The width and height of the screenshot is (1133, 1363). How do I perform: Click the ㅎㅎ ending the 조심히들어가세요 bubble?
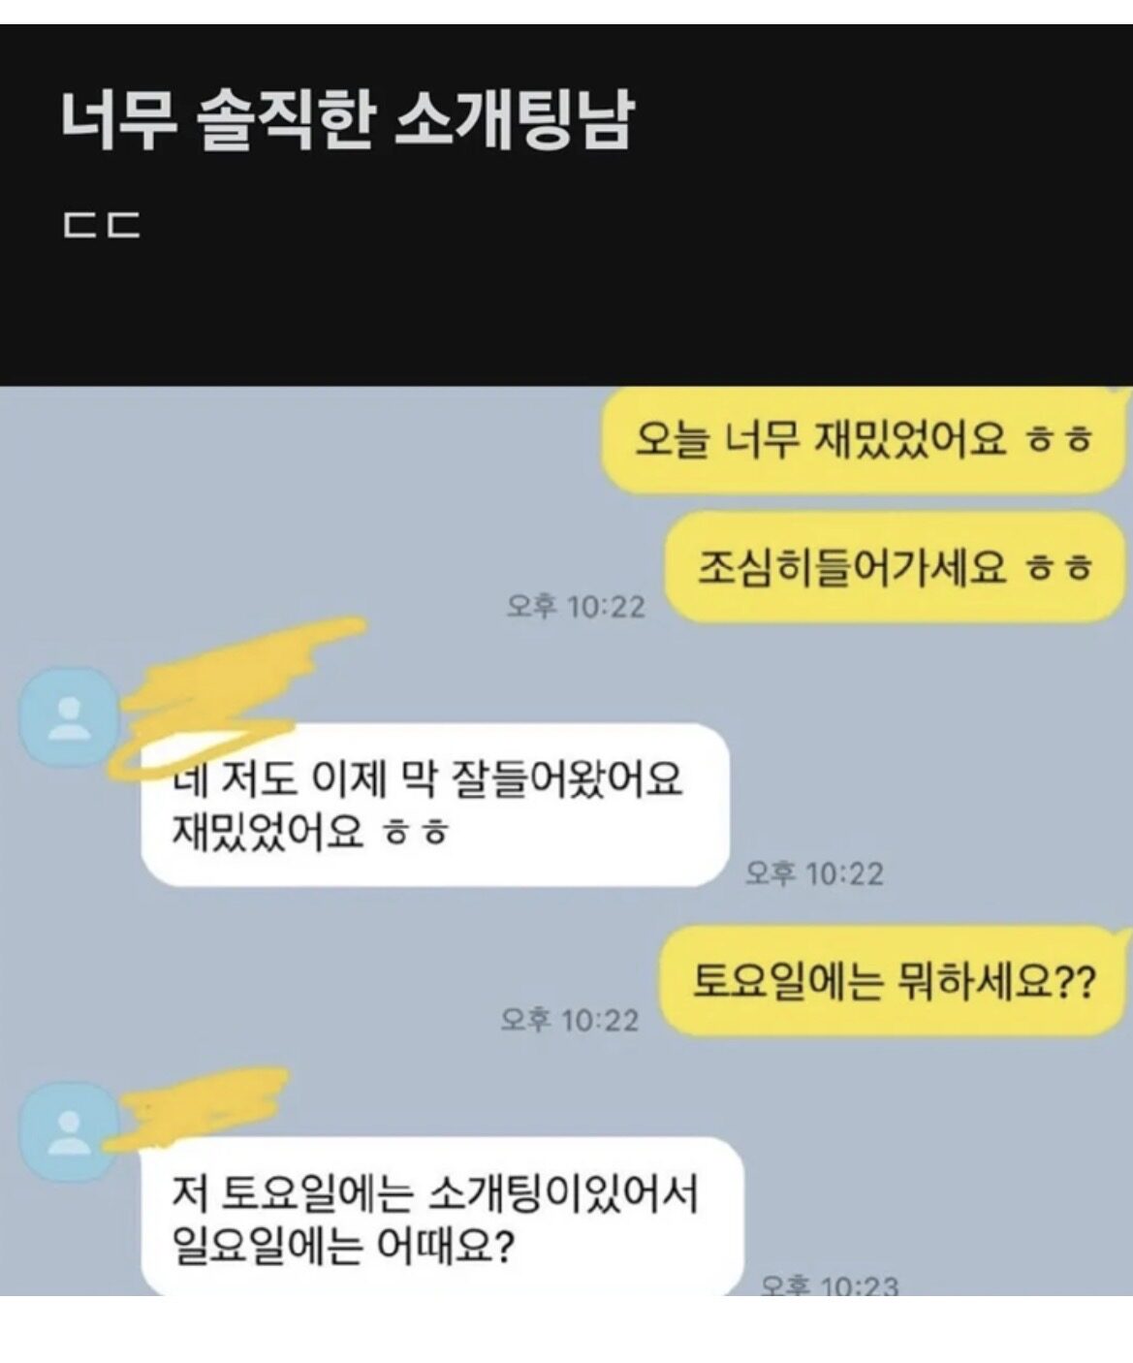(x=1059, y=567)
